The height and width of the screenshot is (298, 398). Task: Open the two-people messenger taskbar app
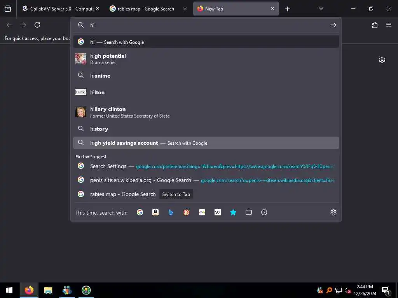point(67,290)
